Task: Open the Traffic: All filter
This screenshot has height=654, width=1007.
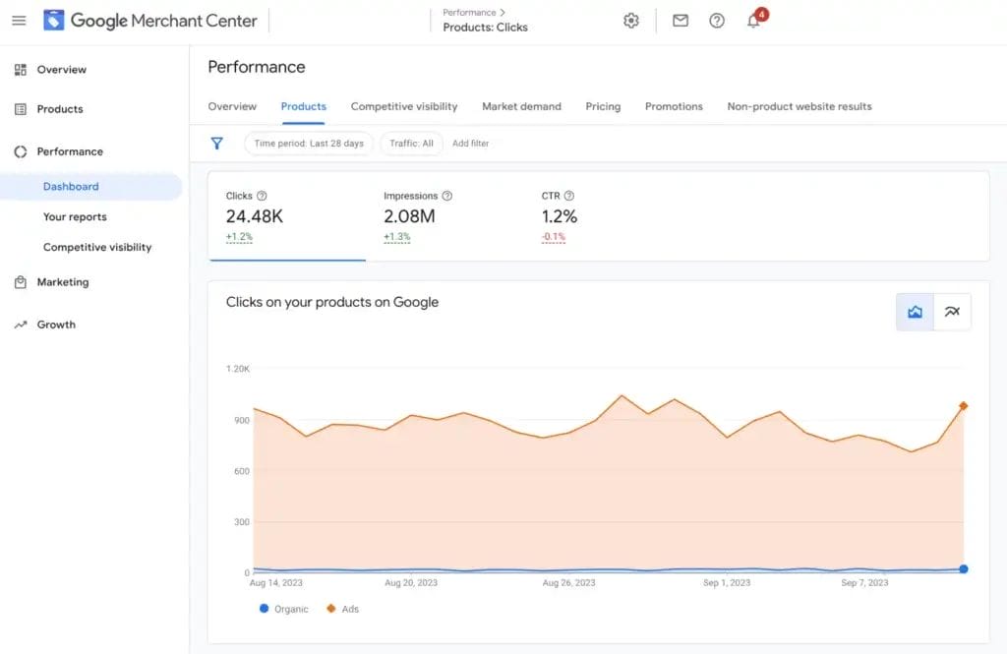Action: [x=411, y=143]
